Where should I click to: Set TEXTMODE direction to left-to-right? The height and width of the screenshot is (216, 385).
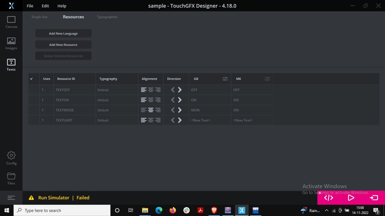click(180, 110)
